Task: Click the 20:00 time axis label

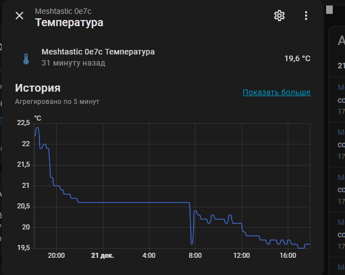Action: click(56, 256)
